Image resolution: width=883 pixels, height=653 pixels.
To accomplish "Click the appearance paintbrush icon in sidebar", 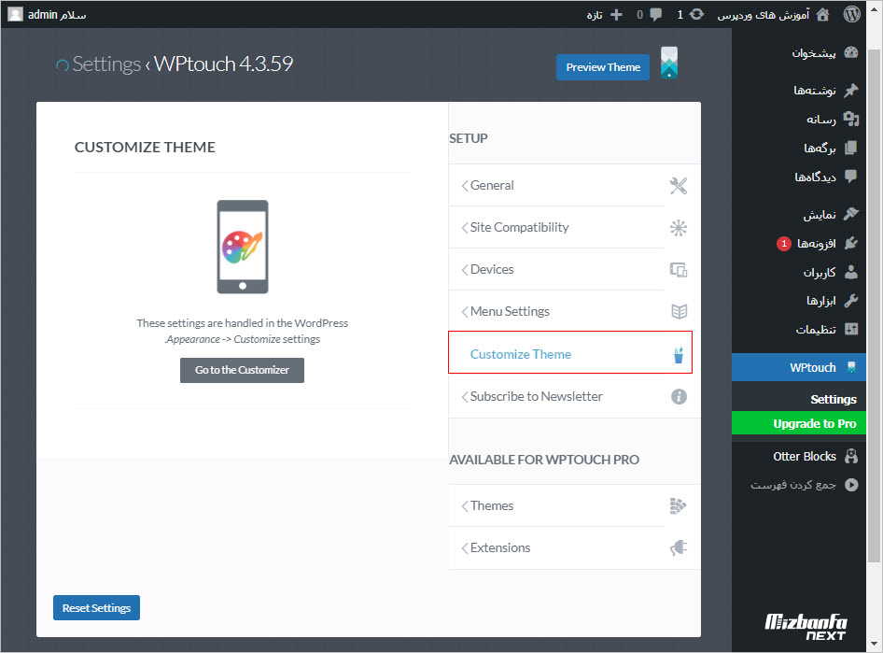I will tap(851, 214).
